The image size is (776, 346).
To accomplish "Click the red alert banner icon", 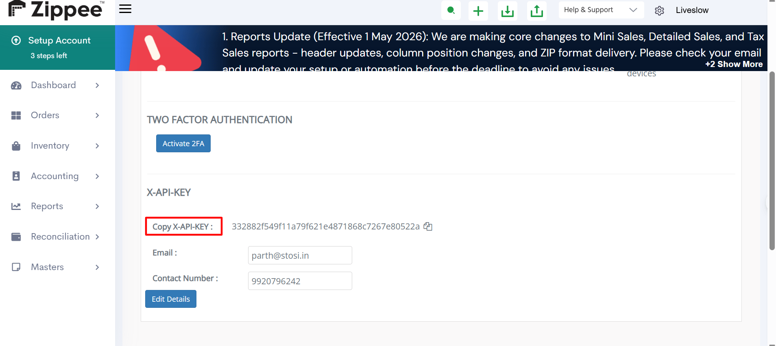I will 166,48.
